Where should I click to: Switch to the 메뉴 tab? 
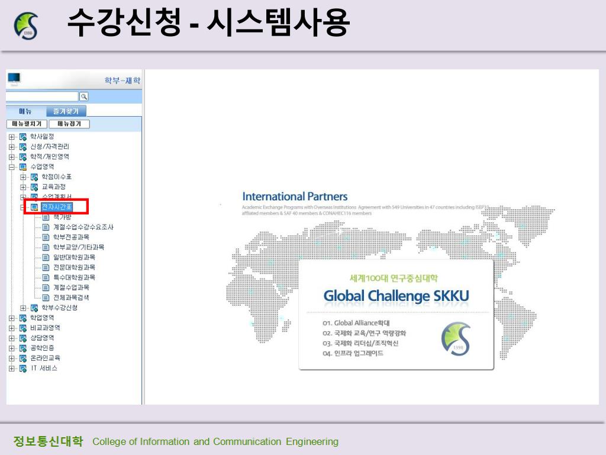pos(25,111)
